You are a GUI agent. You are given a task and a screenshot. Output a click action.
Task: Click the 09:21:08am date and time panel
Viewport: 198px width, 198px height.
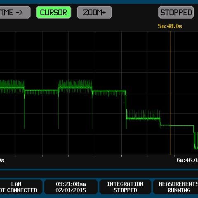[71, 187]
